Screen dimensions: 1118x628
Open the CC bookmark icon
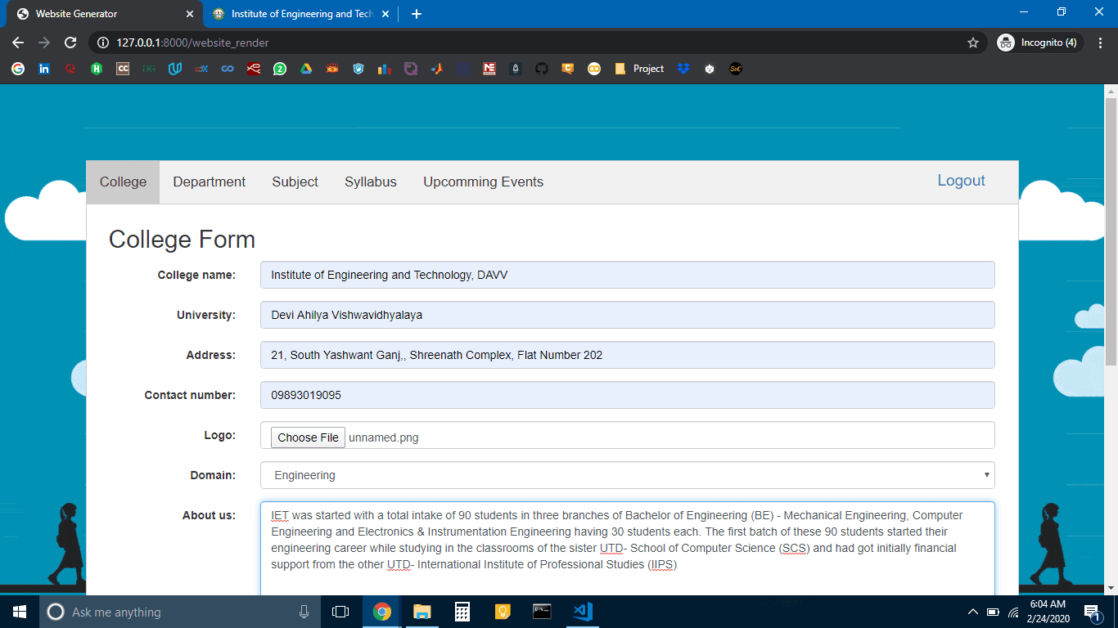point(123,69)
